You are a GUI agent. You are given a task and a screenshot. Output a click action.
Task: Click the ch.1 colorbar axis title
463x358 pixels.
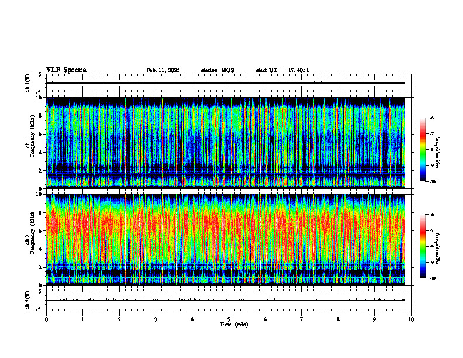pyautogui.click(x=438, y=153)
